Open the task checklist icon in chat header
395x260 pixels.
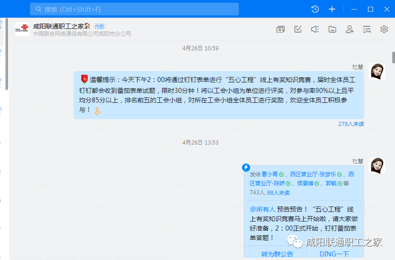(x=298, y=29)
